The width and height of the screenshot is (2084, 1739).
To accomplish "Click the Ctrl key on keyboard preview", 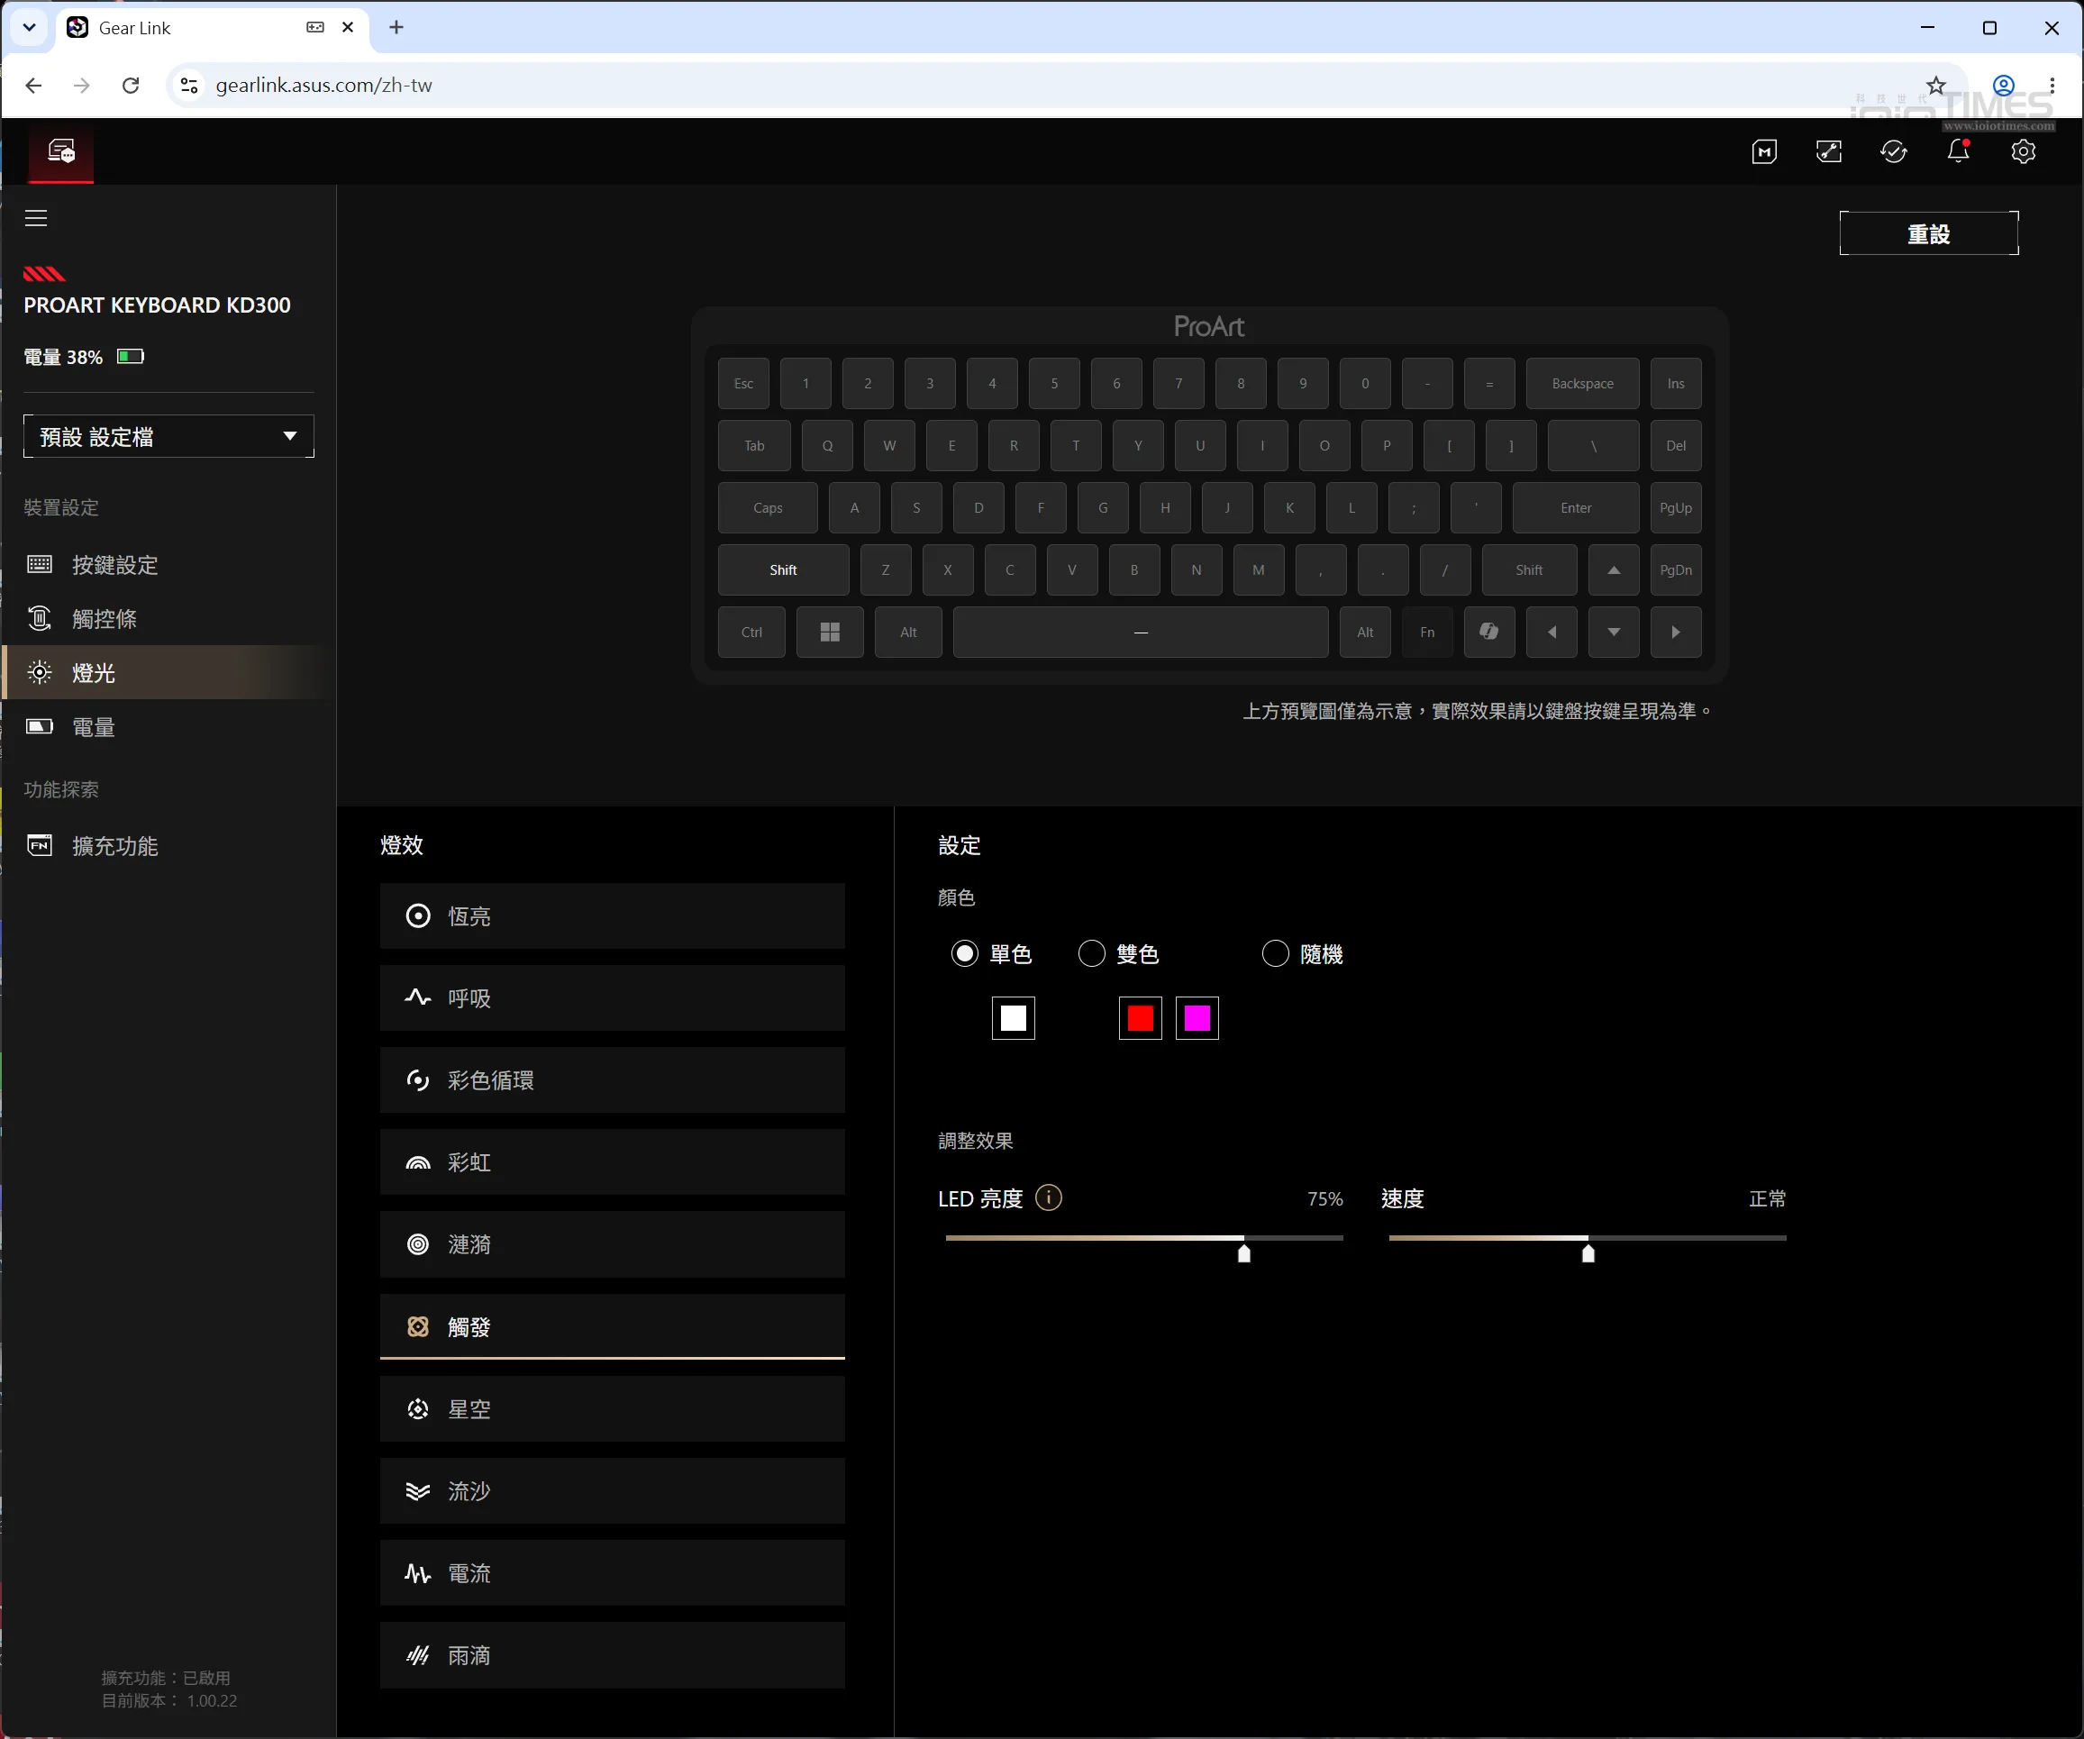I will point(751,633).
